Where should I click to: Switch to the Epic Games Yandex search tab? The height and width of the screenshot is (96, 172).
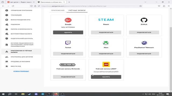[x=21, y=2]
